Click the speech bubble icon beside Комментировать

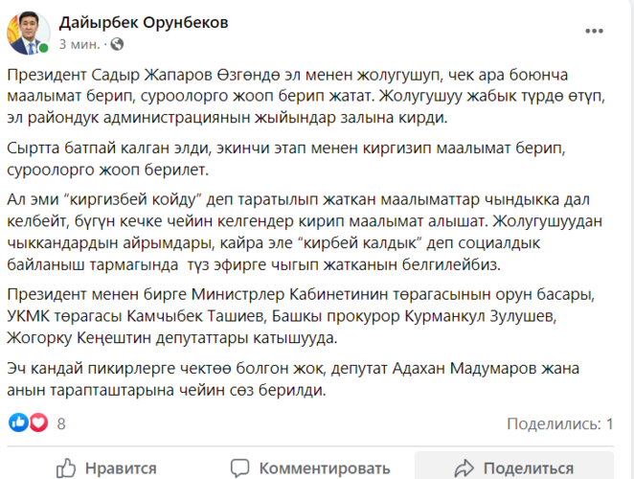pos(242,468)
